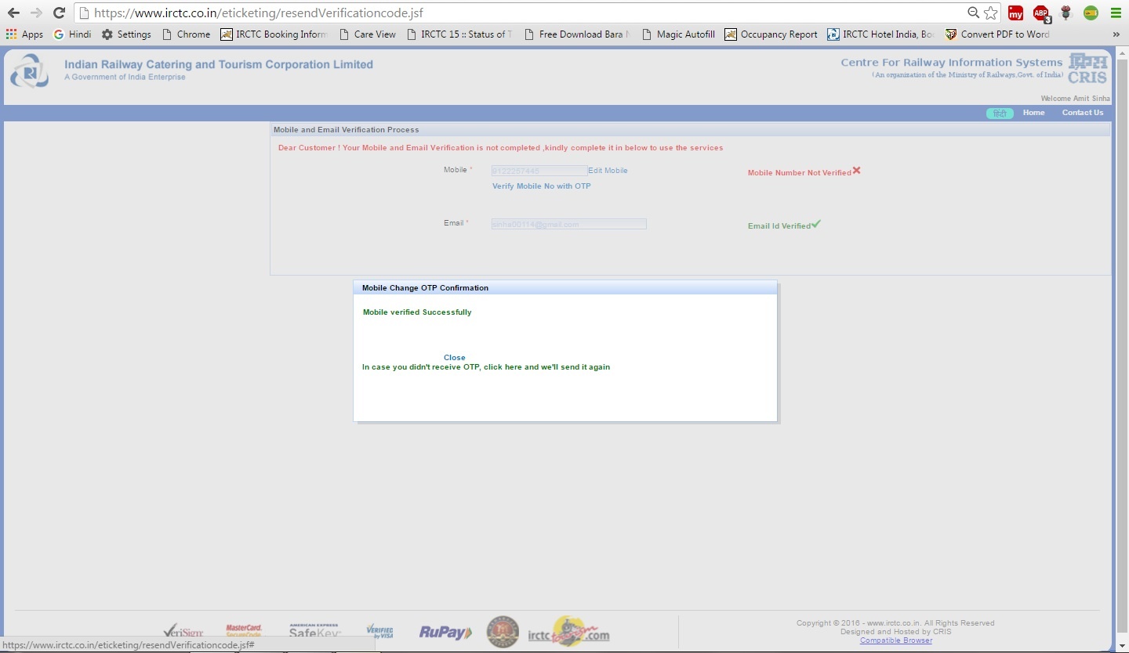Screen dimensions: 1129x653
Task: Click the address bar URL field
Action: coord(314,13)
